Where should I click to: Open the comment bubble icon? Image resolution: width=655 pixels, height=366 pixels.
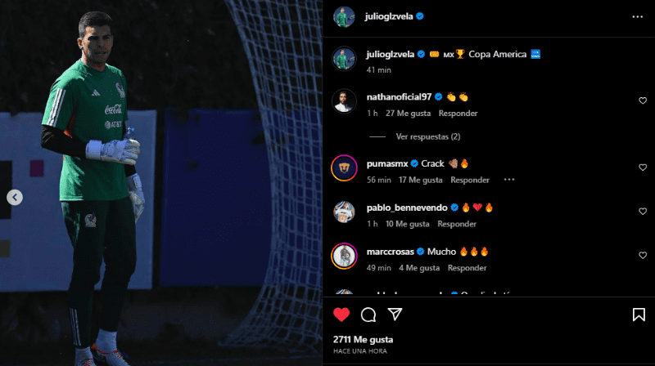(368, 315)
